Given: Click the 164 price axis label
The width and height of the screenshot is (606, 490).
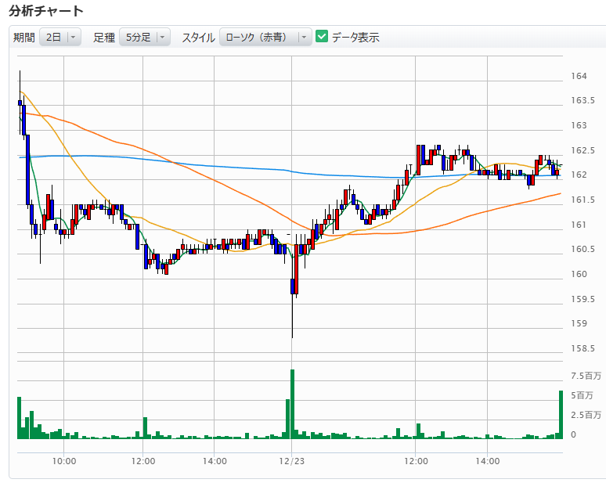Looking at the screenshot, I should (579, 76).
